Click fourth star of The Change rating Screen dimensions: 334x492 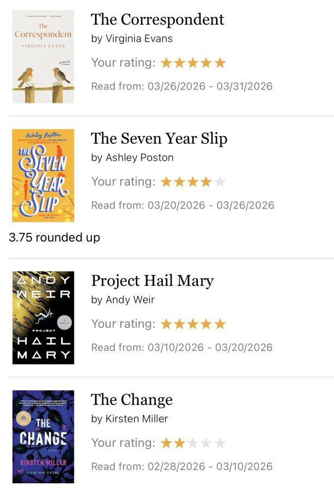(x=207, y=443)
